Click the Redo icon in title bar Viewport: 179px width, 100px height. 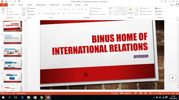(15, 1)
